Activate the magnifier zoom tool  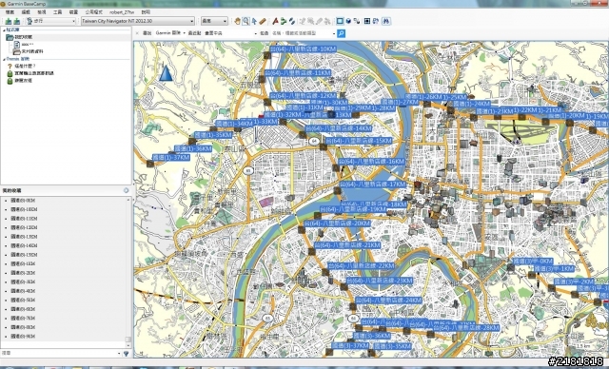tap(246, 21)
